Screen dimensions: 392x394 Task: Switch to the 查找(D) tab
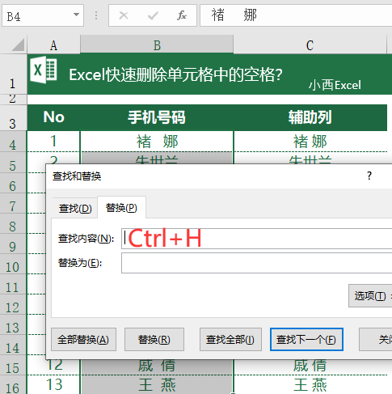point(75,209)
